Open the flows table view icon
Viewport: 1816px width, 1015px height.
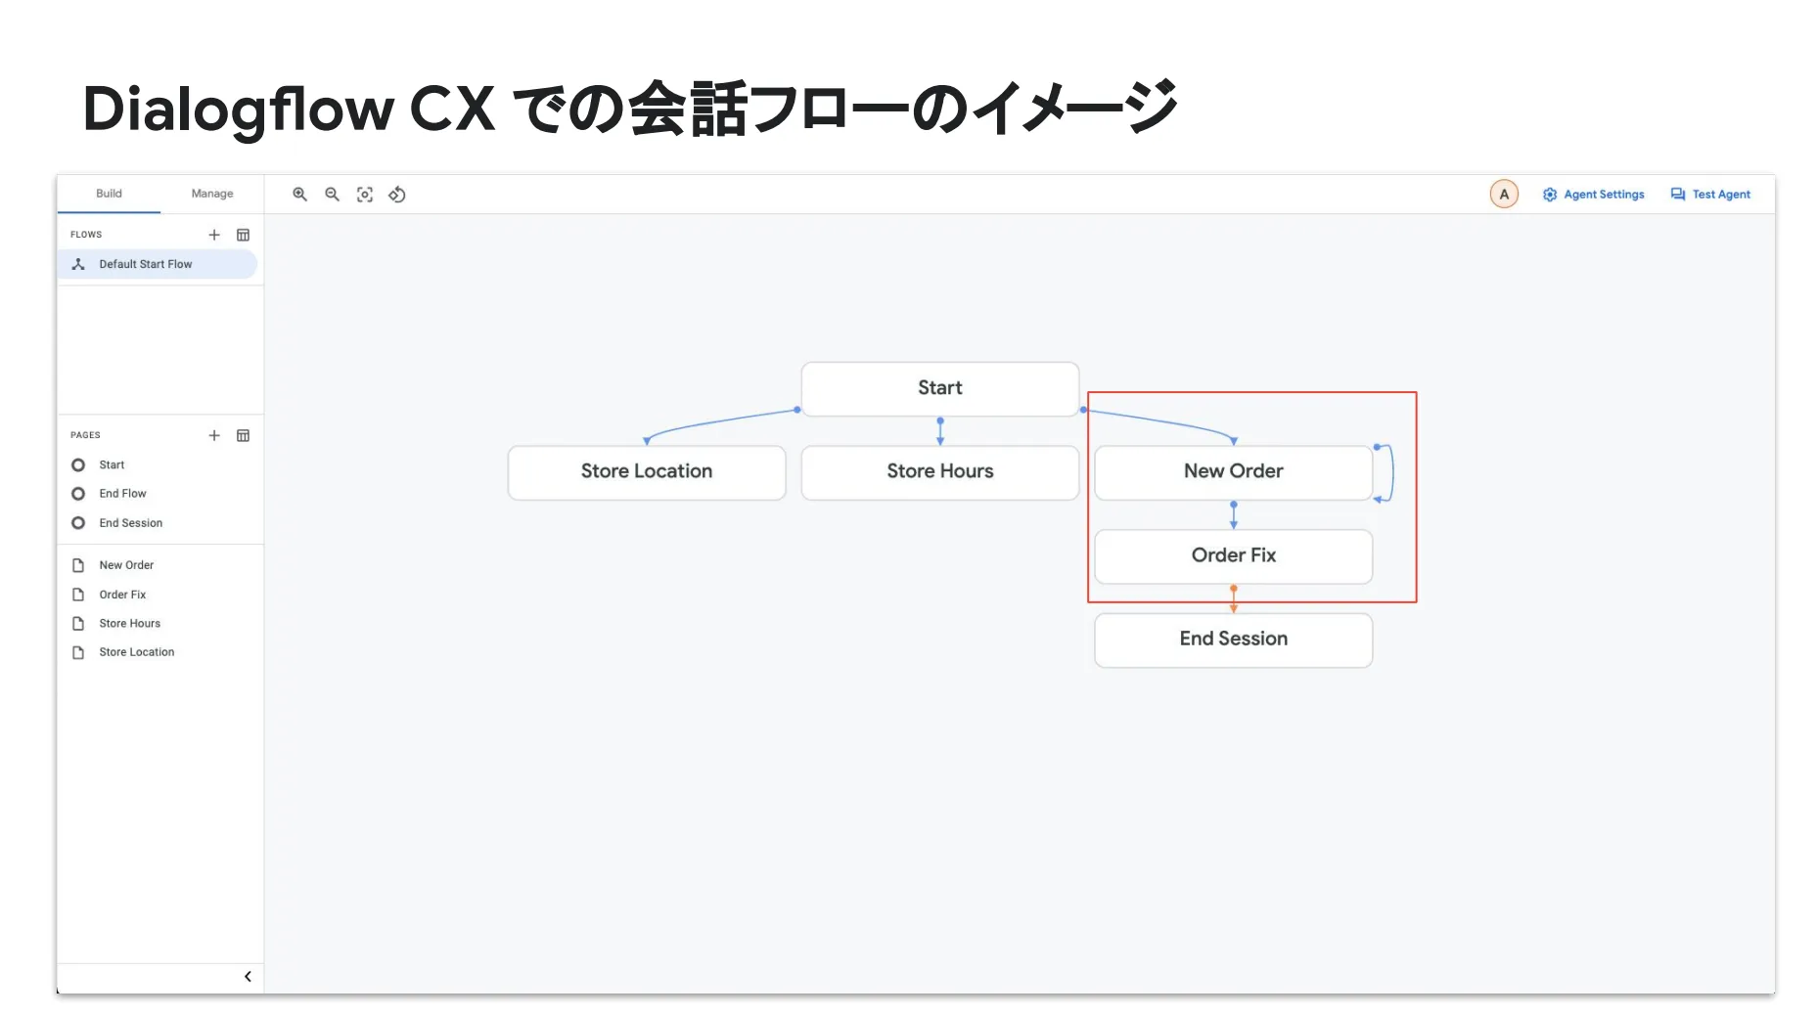[x=244, y=235]
